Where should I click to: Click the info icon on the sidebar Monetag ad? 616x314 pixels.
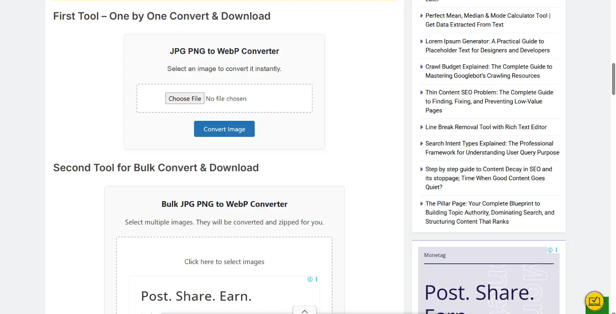tap(550, 250)
